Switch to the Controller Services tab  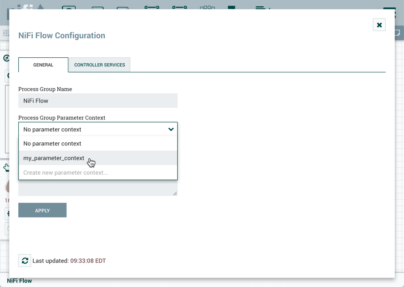(x=99, y=65)
